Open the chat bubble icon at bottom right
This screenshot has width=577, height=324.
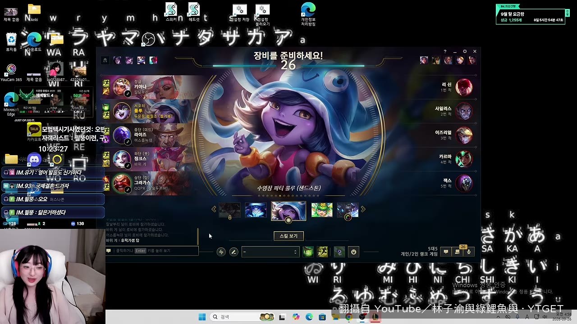click(446, 252)
